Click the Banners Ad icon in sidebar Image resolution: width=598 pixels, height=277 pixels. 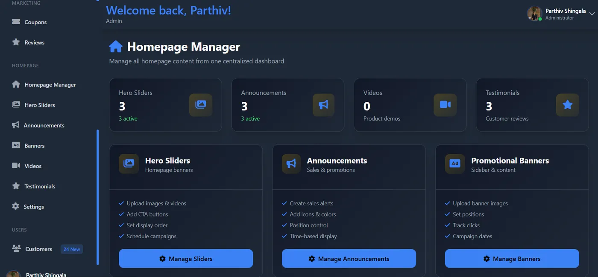point(16,145)
